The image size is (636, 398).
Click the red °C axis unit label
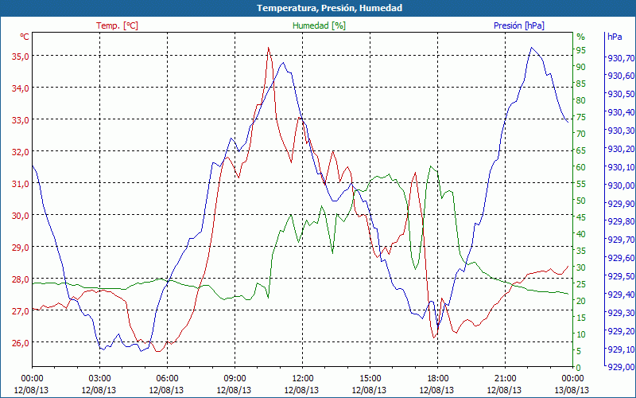point(25,37)
